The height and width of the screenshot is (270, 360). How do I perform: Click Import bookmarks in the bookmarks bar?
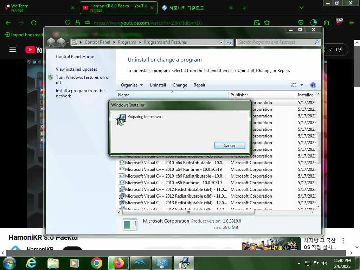pos(24,35)
